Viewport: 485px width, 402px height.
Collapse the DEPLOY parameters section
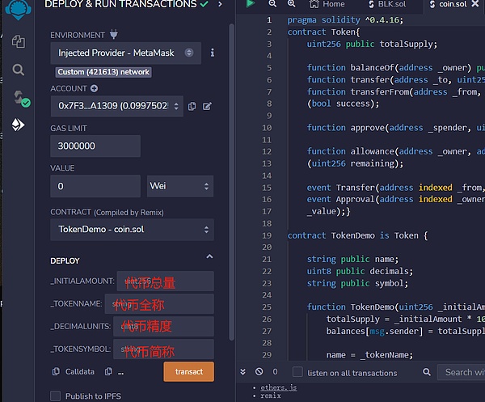coord(209,257)
